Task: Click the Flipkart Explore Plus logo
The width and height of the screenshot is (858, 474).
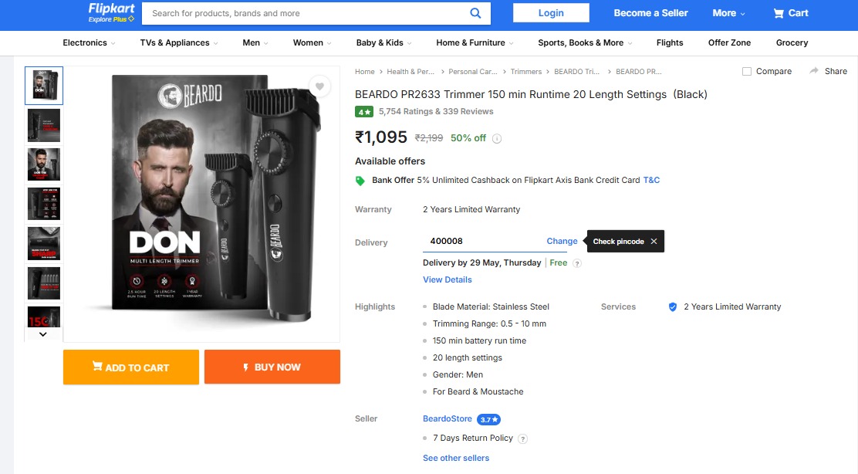Action: coord(111,12)
